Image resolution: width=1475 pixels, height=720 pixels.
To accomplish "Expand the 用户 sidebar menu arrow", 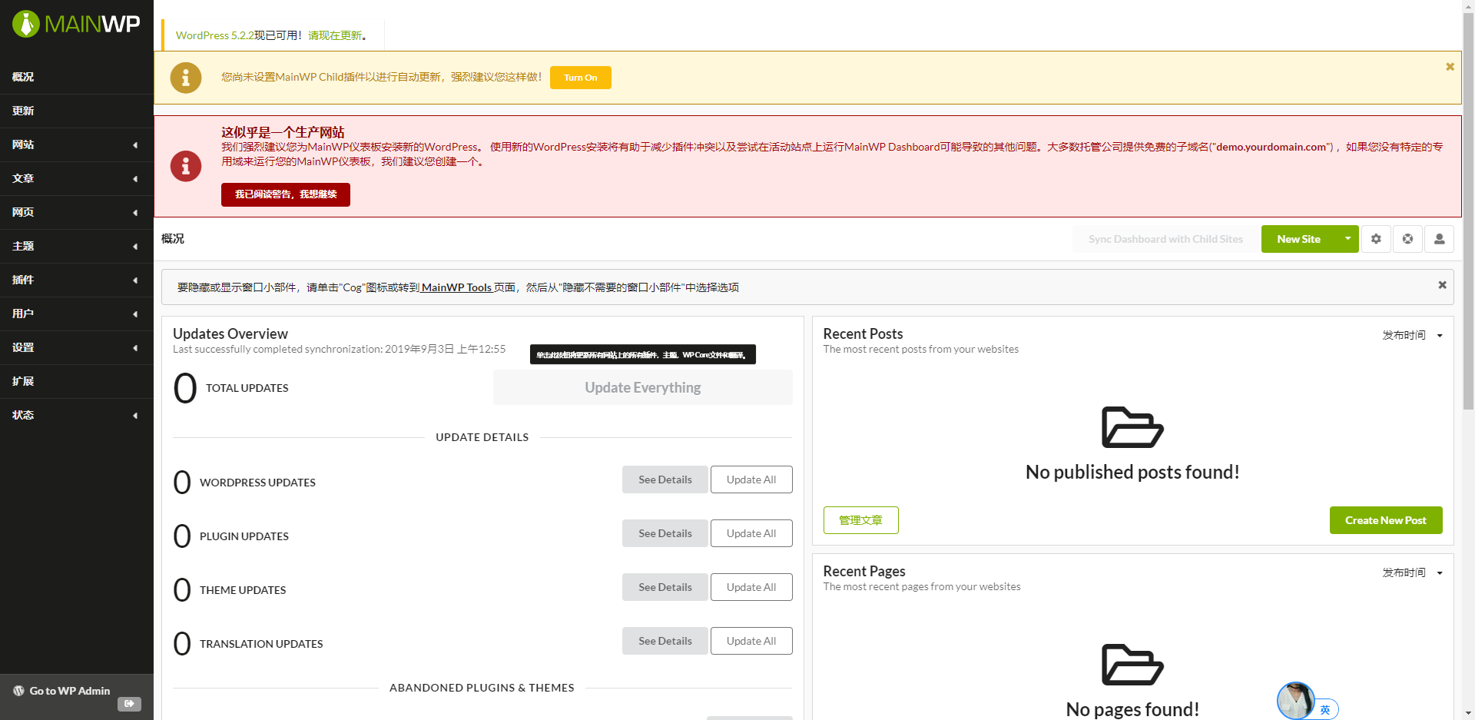I will tap(135, 314).
